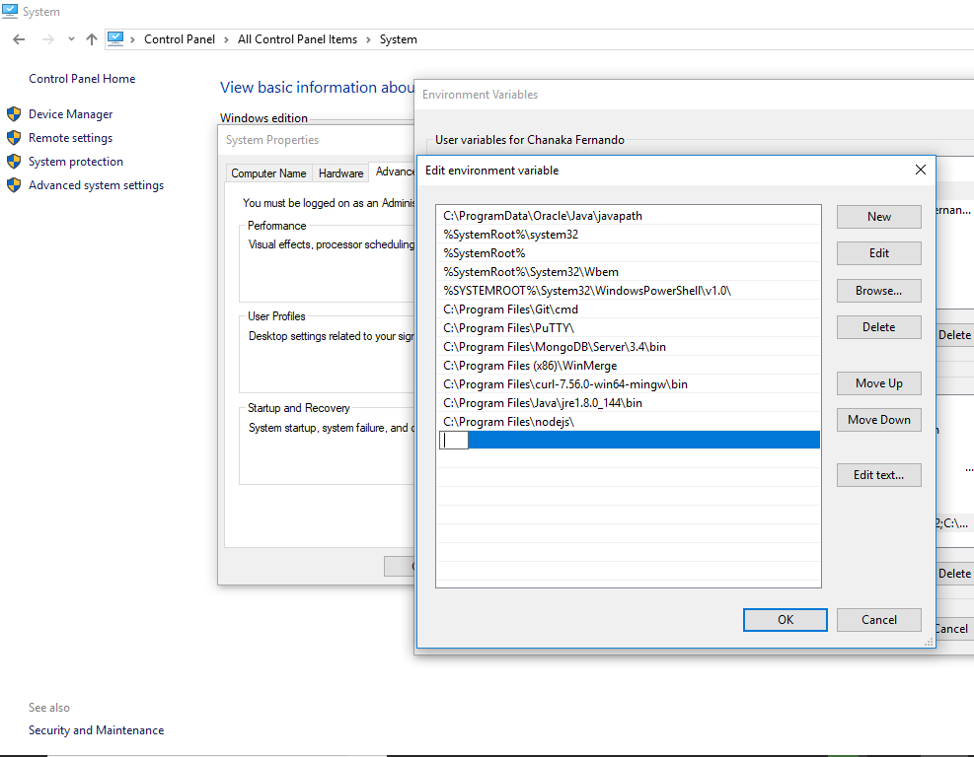Click the Device Manager shield icon

pos(14,113)
